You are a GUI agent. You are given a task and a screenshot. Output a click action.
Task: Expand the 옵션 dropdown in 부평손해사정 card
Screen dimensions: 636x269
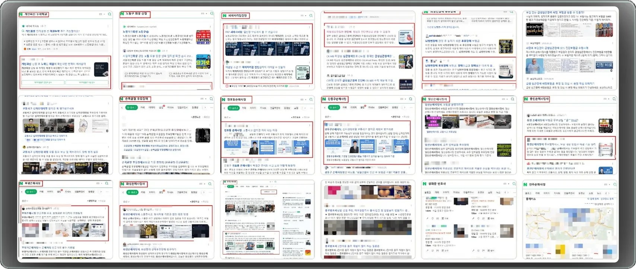[x=24, y=201]
